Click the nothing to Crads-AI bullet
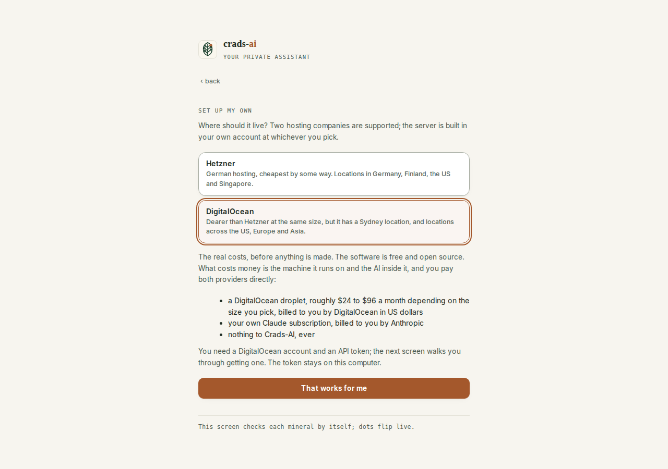This screenshot has height=469, width=668. point(271,335)
